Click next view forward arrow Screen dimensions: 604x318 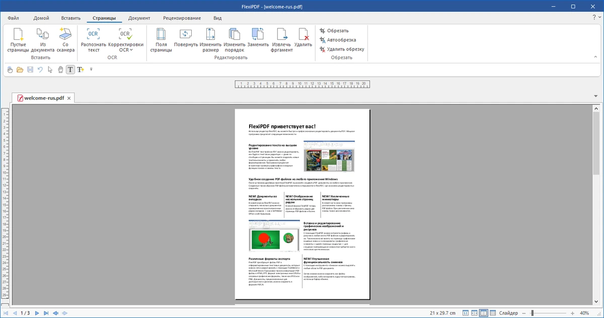click(66, 313)
